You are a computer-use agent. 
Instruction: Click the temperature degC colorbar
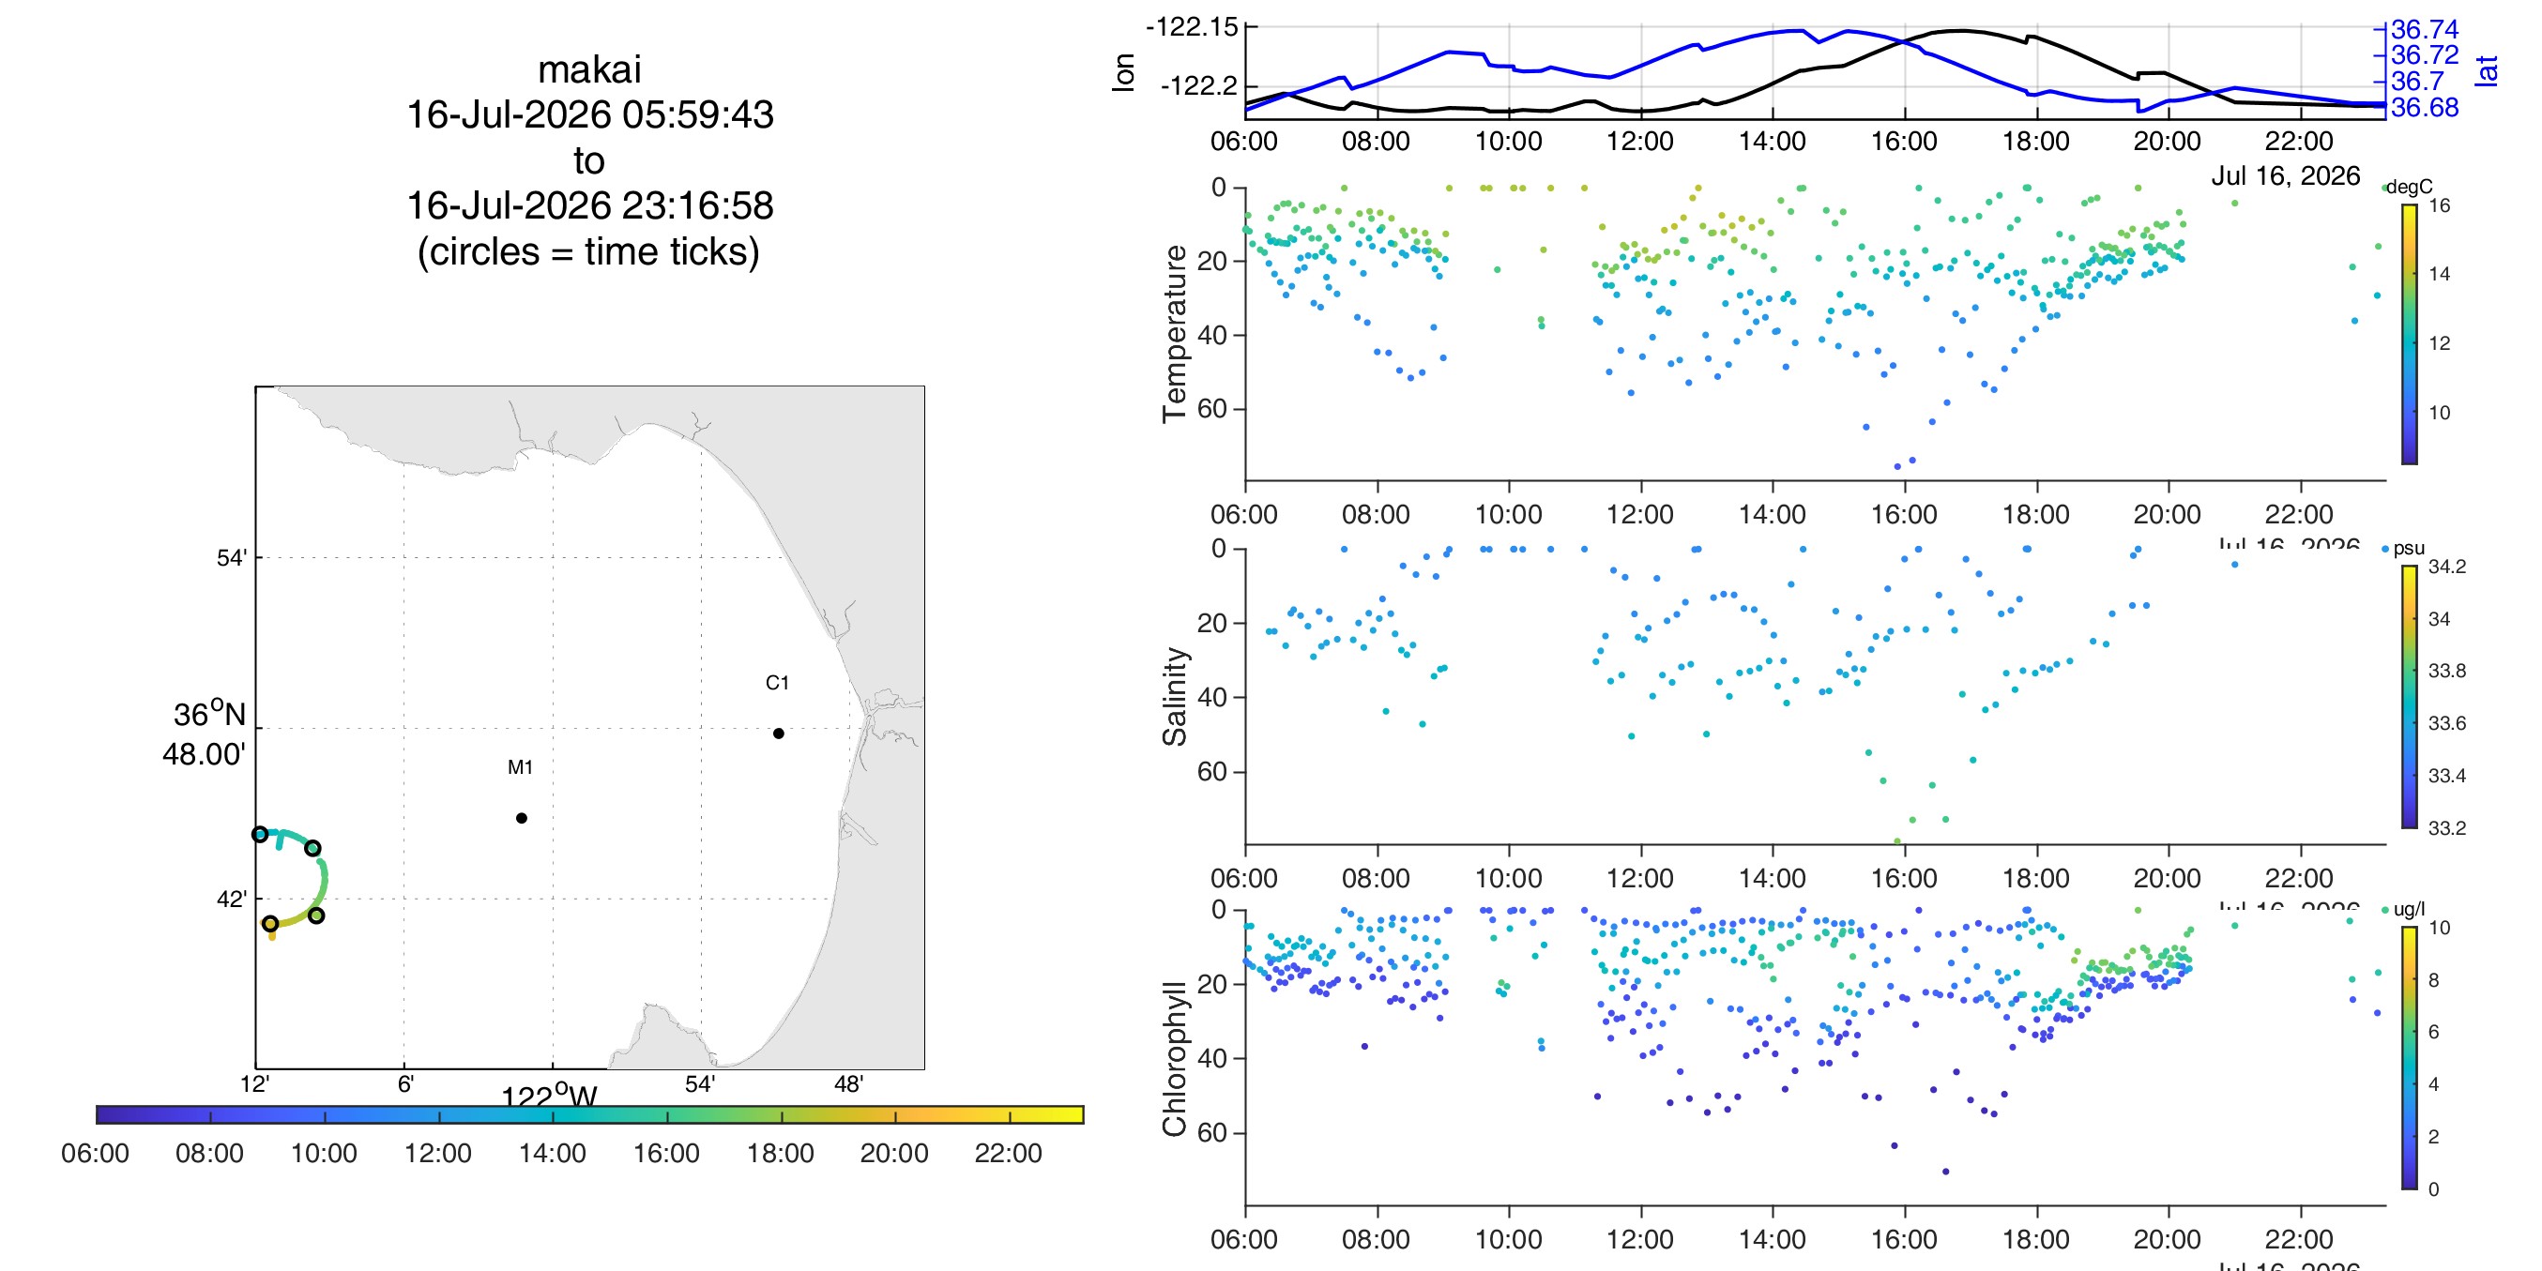(2409, 334)
